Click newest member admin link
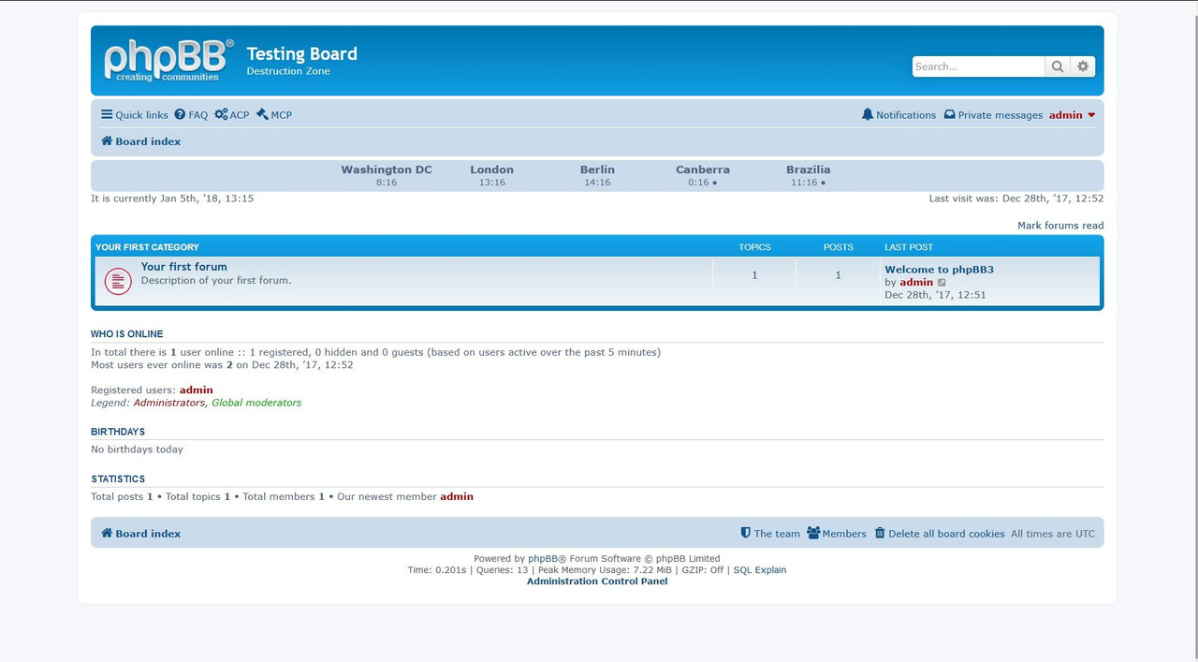Screen dimensions: 1198x662 coord(457,497)
